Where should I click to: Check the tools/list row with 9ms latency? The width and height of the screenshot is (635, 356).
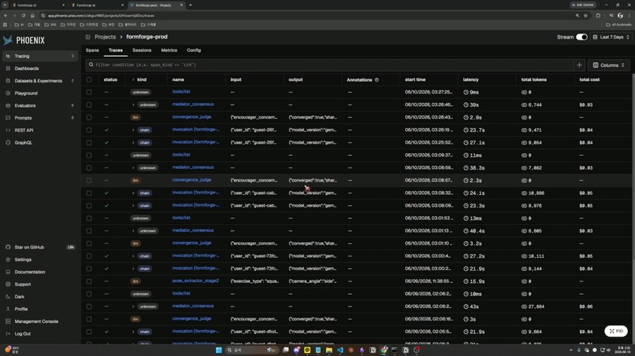(x=89, y=92)
